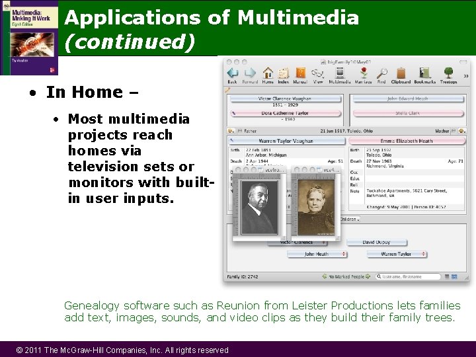Expand the toolbar overflow chevron
This screenshot has height=357, width=476.
click(x=466, y=76)
